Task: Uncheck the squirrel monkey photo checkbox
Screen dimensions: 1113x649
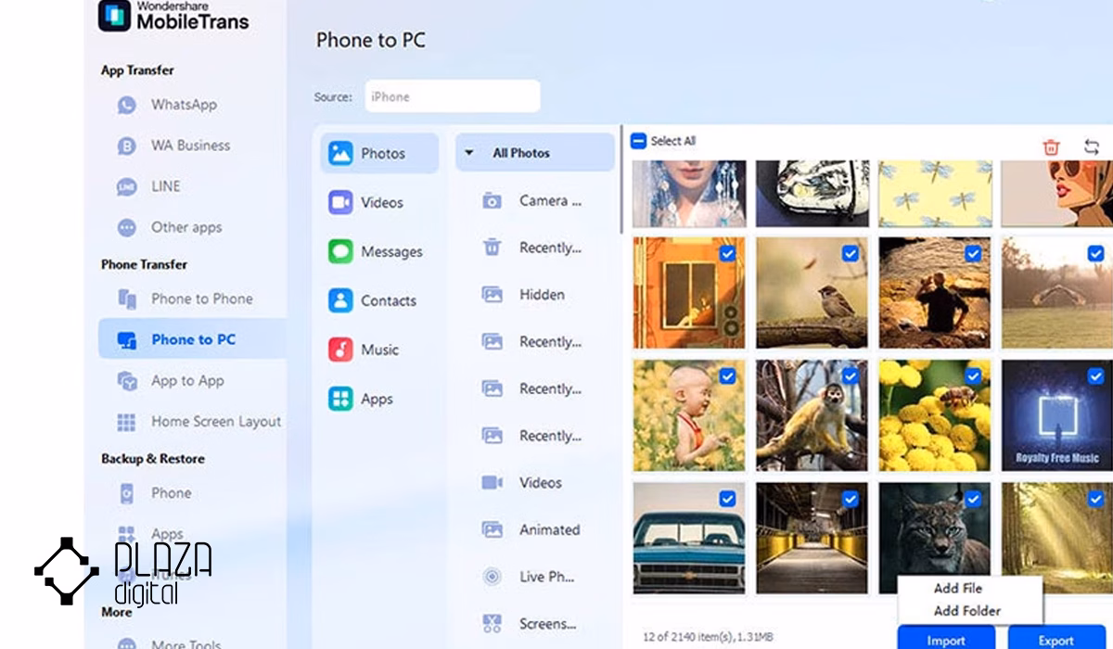Action: point(850,376)
